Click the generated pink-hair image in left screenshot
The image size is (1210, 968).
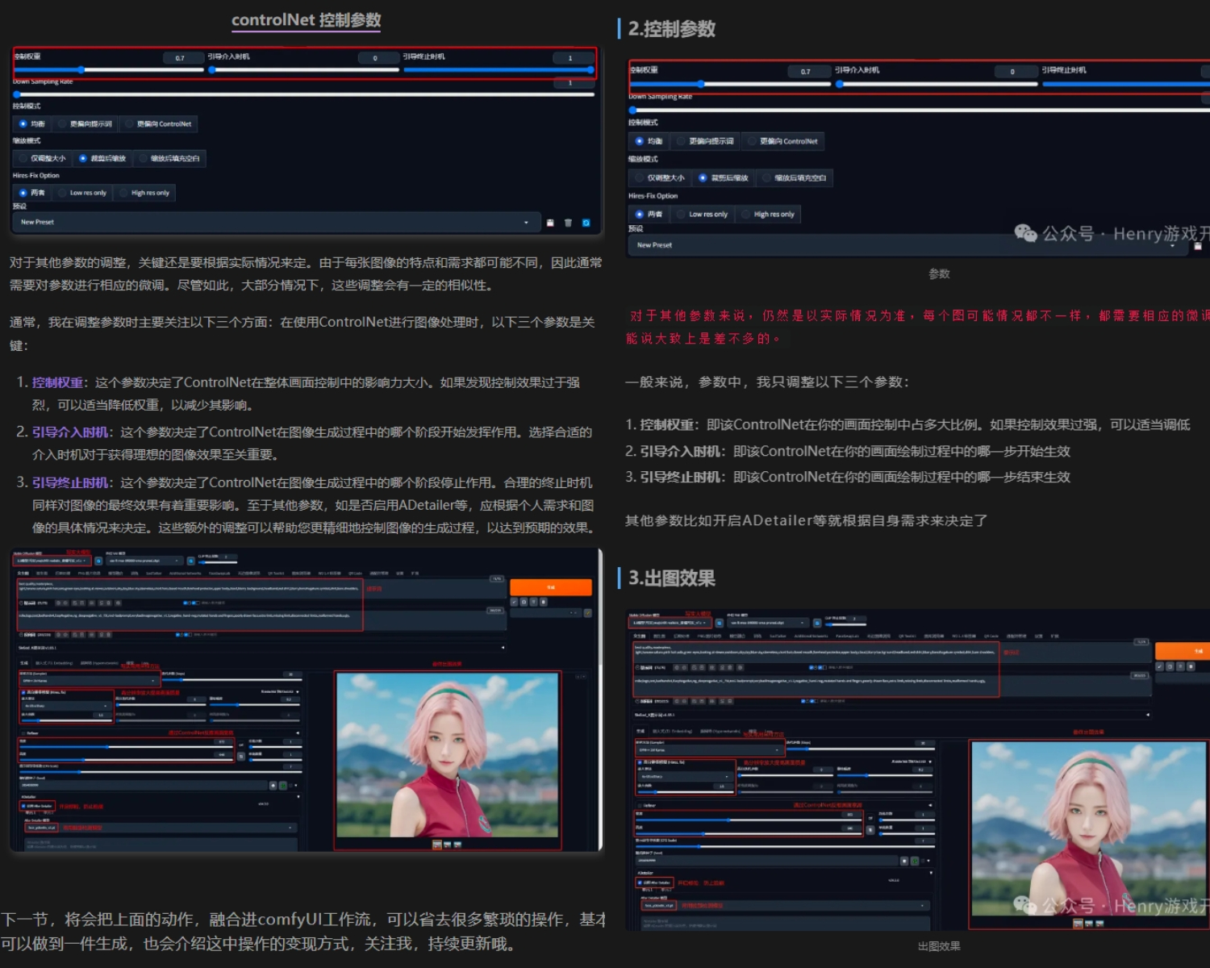coord(448,754)
